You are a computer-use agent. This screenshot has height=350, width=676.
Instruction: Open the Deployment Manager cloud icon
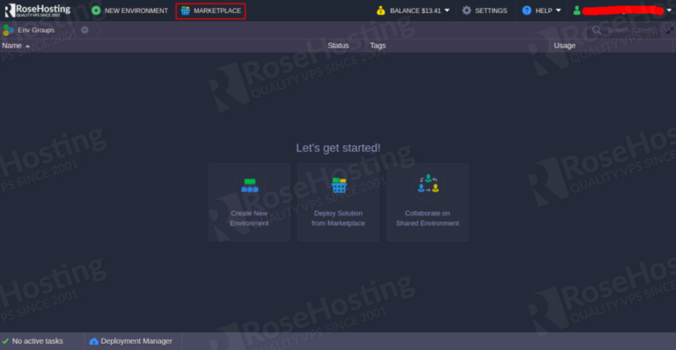click(93, 341)
